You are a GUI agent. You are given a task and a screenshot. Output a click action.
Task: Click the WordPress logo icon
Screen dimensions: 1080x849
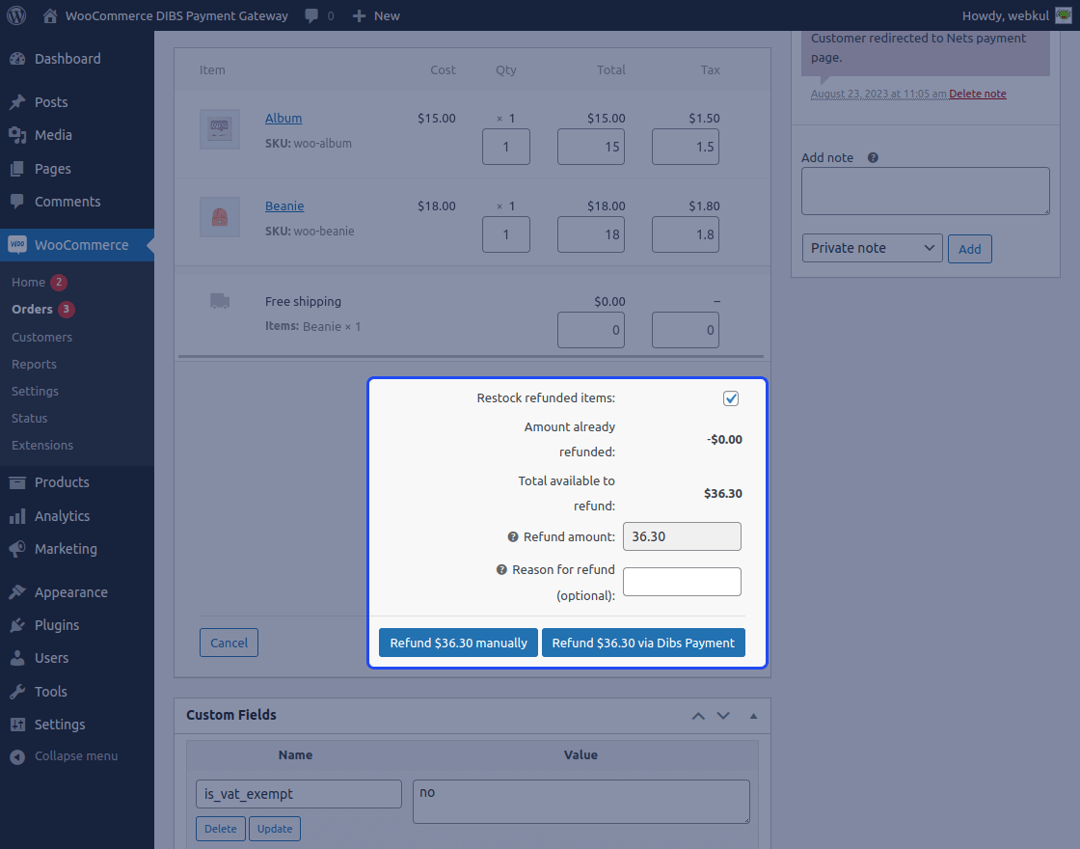point(15,15)
